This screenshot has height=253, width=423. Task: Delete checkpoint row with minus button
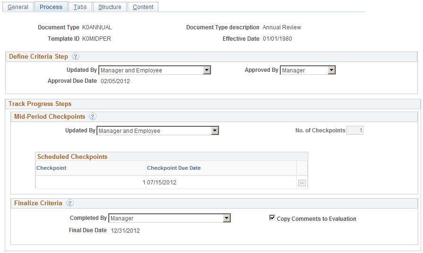point(302,183)
